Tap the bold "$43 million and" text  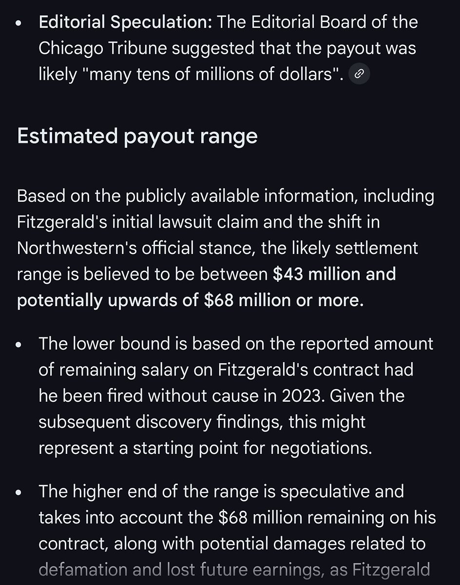[x=334, y=274]
